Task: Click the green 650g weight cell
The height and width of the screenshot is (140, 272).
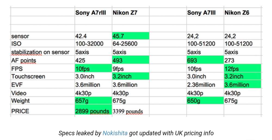Action: (205, 101)
